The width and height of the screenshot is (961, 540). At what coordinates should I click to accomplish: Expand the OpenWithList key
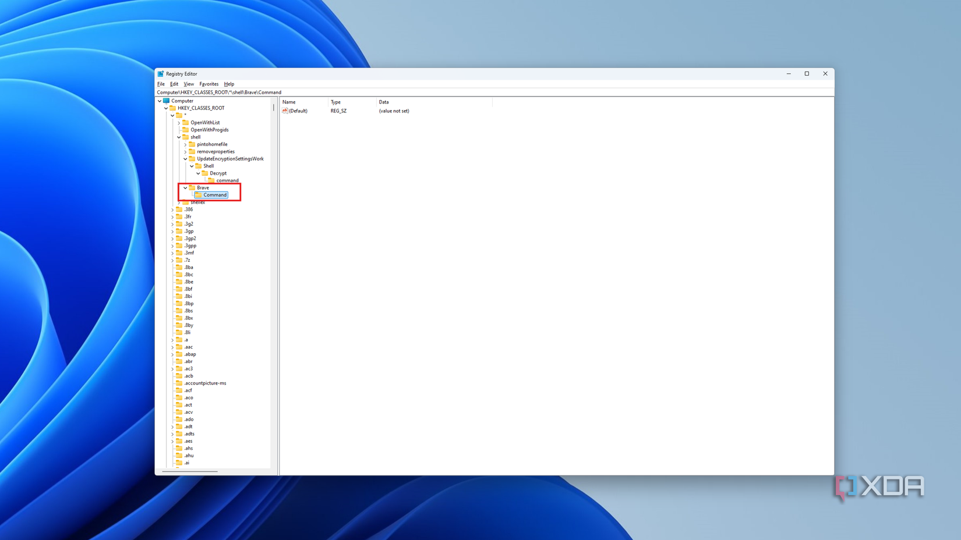[178, 123]
